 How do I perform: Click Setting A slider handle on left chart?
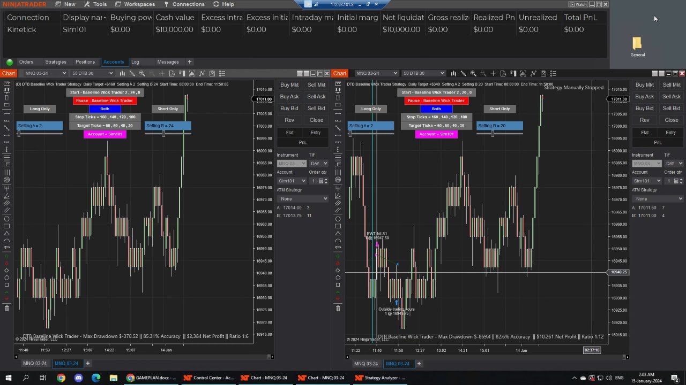19,134
